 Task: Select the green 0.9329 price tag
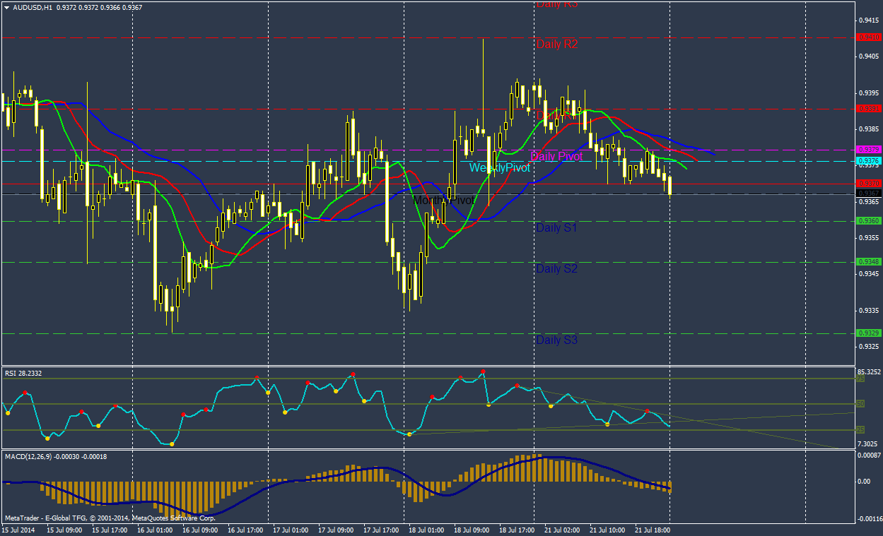[868, 333]
